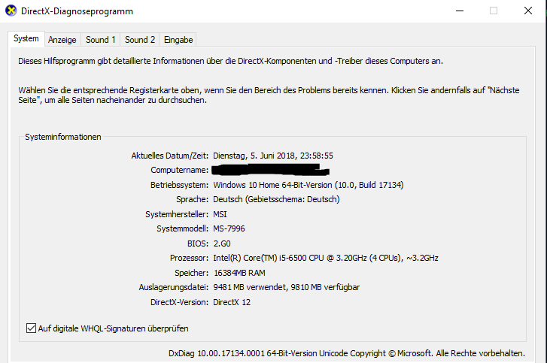Click the Wählen Sie die entsprechende Registerkarte paragraph
The height and width of the screenshot is (363, 547).
(x=269, y=95)
